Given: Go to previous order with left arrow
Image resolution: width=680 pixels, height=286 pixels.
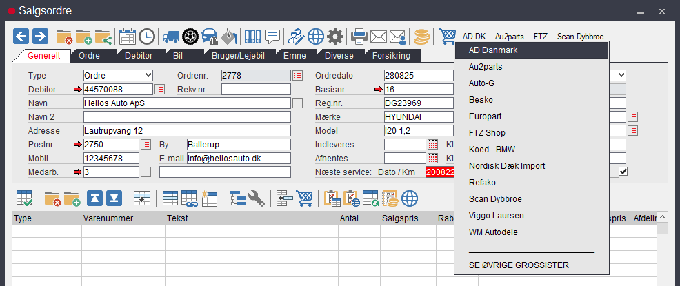Looking at the screenshot, I should tap(21, 37).
